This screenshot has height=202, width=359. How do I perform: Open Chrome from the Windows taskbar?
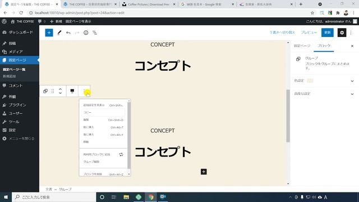(x=151, y=197)
